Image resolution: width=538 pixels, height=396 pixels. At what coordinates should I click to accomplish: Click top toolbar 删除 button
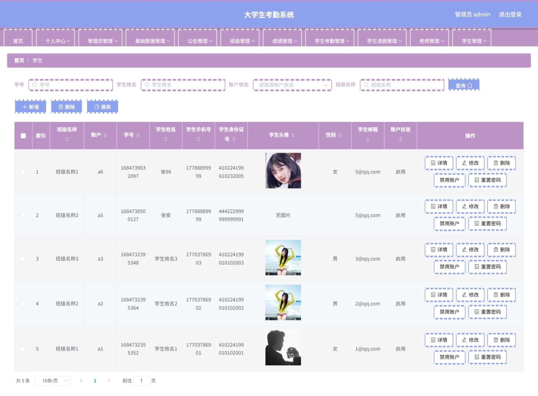pos(67,107)
